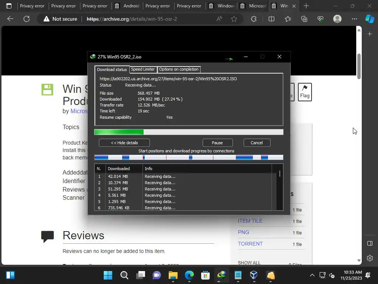The image size is (378, 284).
Task: Select connection row with 5.561 MB
Action: [x=183, y=195]
